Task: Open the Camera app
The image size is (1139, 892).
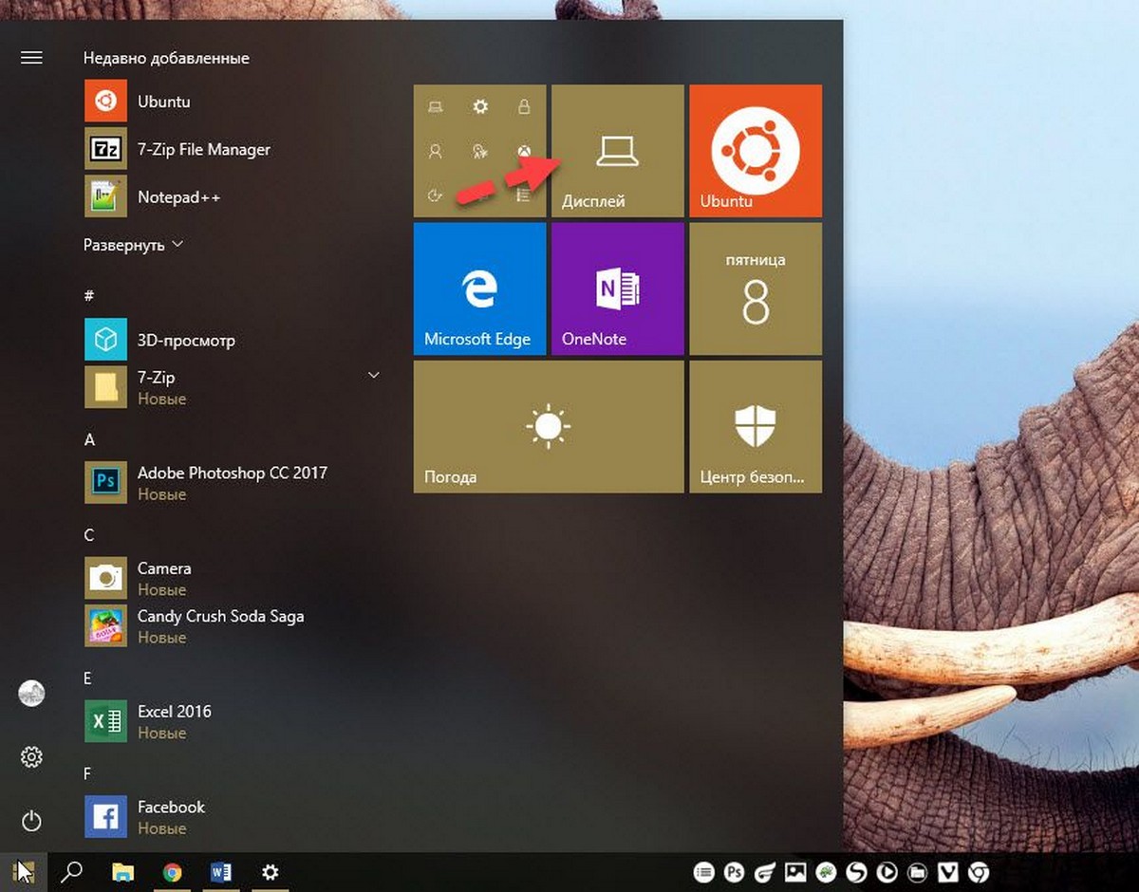Action: pyautogui.click(x=233, y=578)
